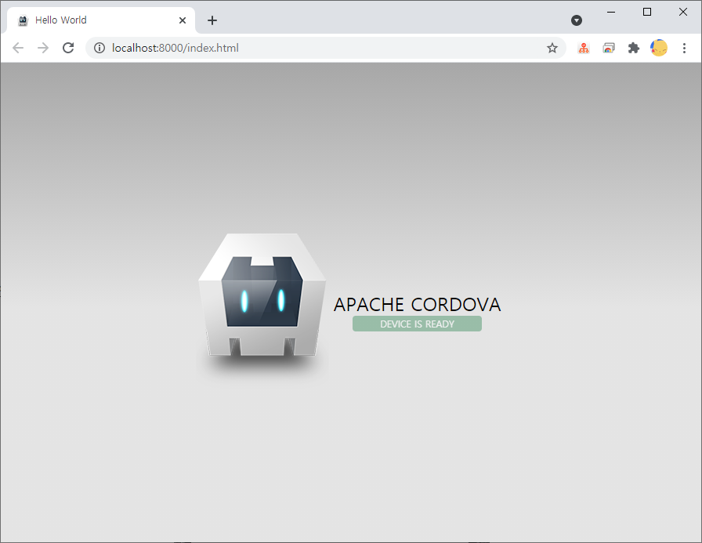Click the APACHE CORDOVA heading
The height and width of the screenshot is (543, 702).
(x=418, y=305)
